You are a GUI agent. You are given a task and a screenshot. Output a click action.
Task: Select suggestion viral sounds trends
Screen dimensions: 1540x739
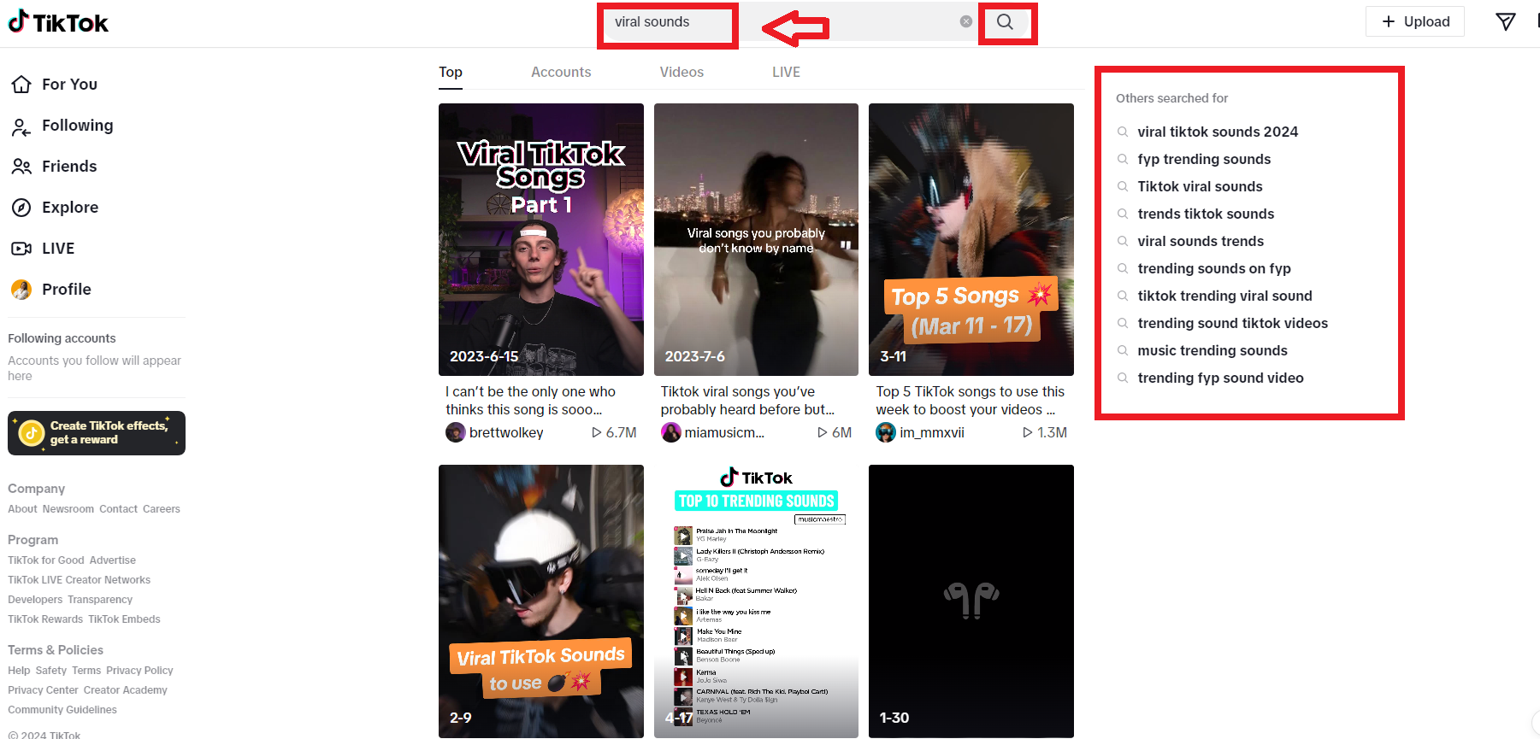1201,241
